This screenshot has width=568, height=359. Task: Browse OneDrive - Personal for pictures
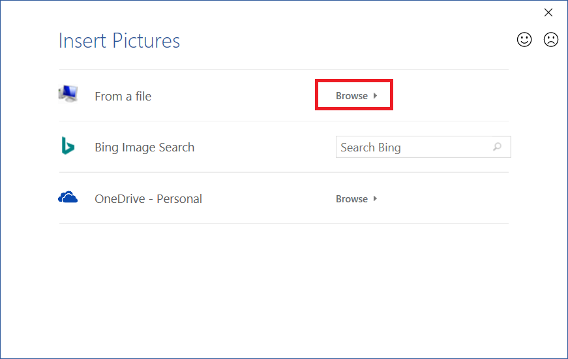[352, 199]
